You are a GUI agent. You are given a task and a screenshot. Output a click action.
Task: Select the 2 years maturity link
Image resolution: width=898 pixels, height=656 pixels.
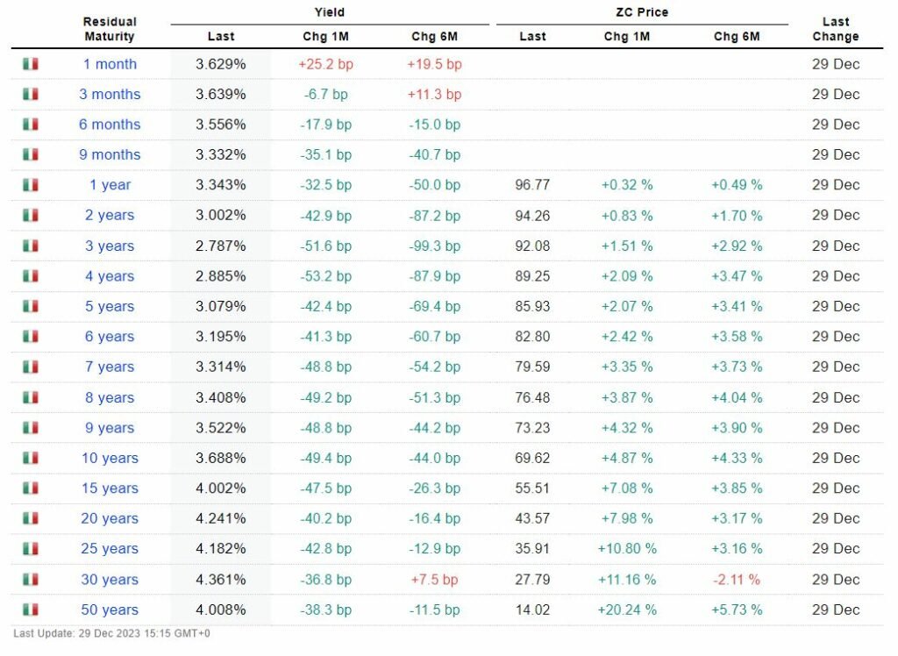point(110,215)
